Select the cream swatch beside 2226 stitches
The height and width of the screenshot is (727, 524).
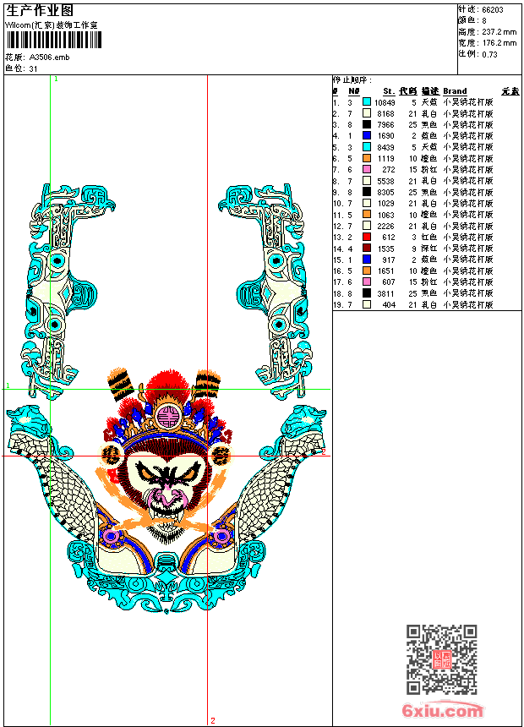point(367,226)
